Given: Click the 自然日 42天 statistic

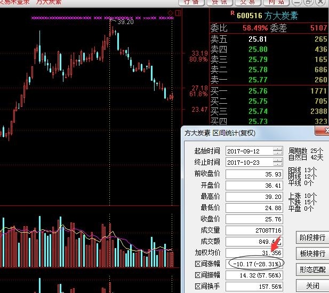Looking at the screenshot, I should tap(306, 157).
